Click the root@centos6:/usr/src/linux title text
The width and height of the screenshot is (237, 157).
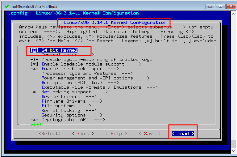[34, 7]
